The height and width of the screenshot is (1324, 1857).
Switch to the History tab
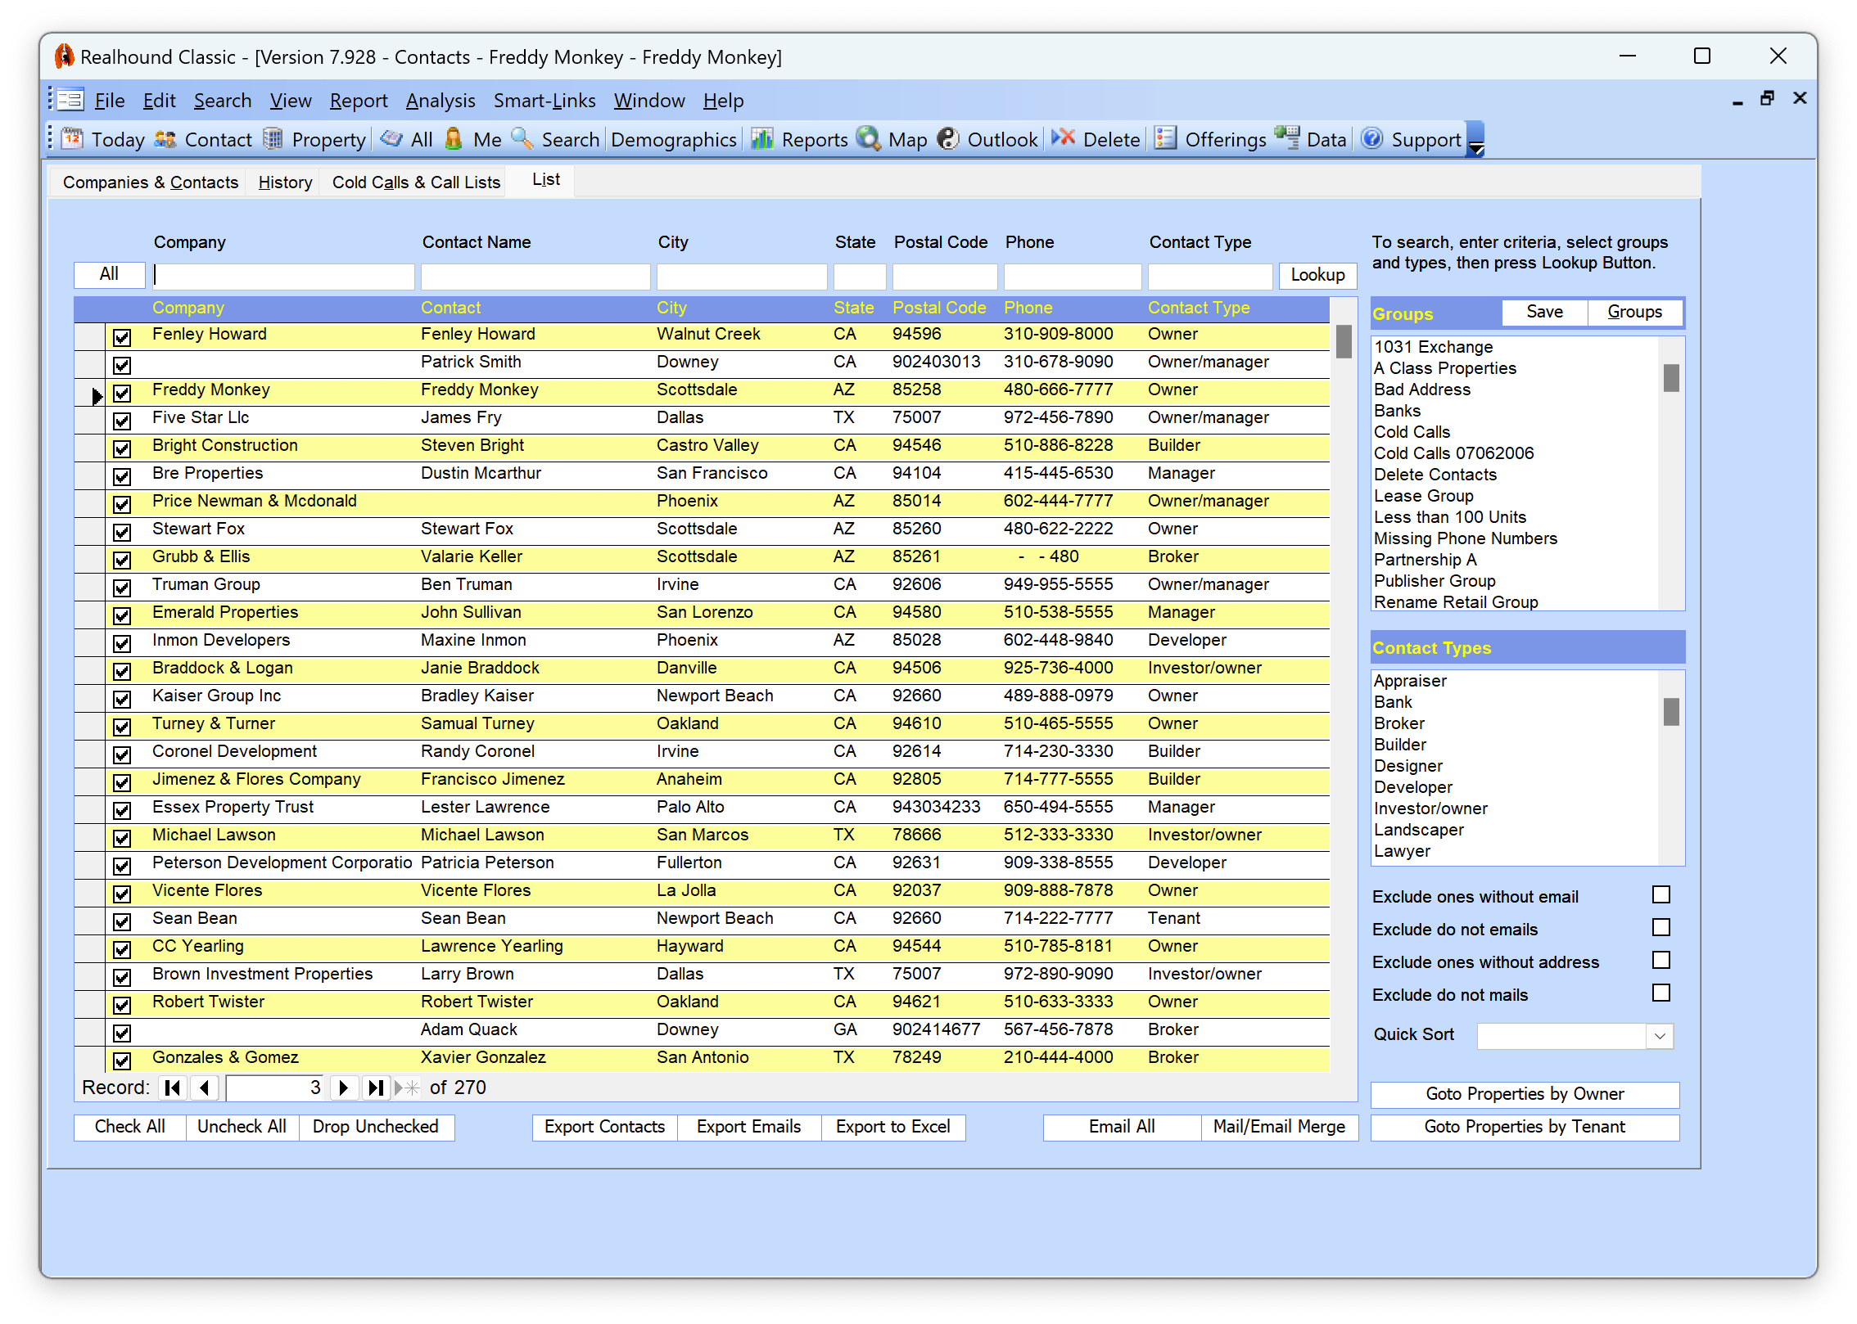point(285,182)
